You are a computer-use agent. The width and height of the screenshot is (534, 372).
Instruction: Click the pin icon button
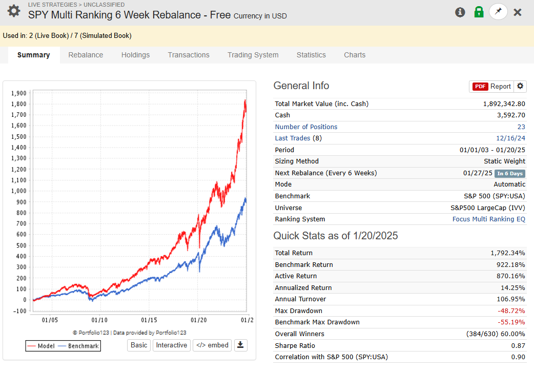(498, 12)
